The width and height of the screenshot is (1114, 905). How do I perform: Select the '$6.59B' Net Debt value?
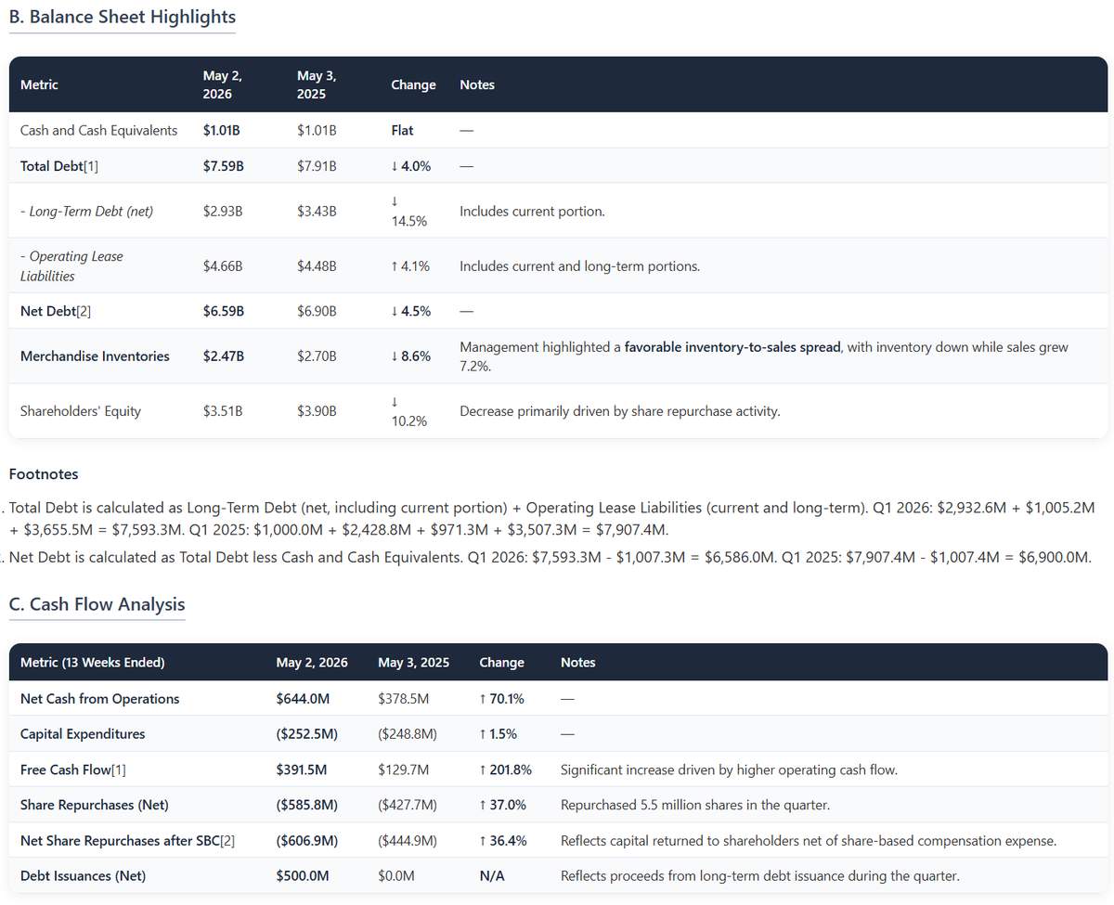[x=223, y=311]
